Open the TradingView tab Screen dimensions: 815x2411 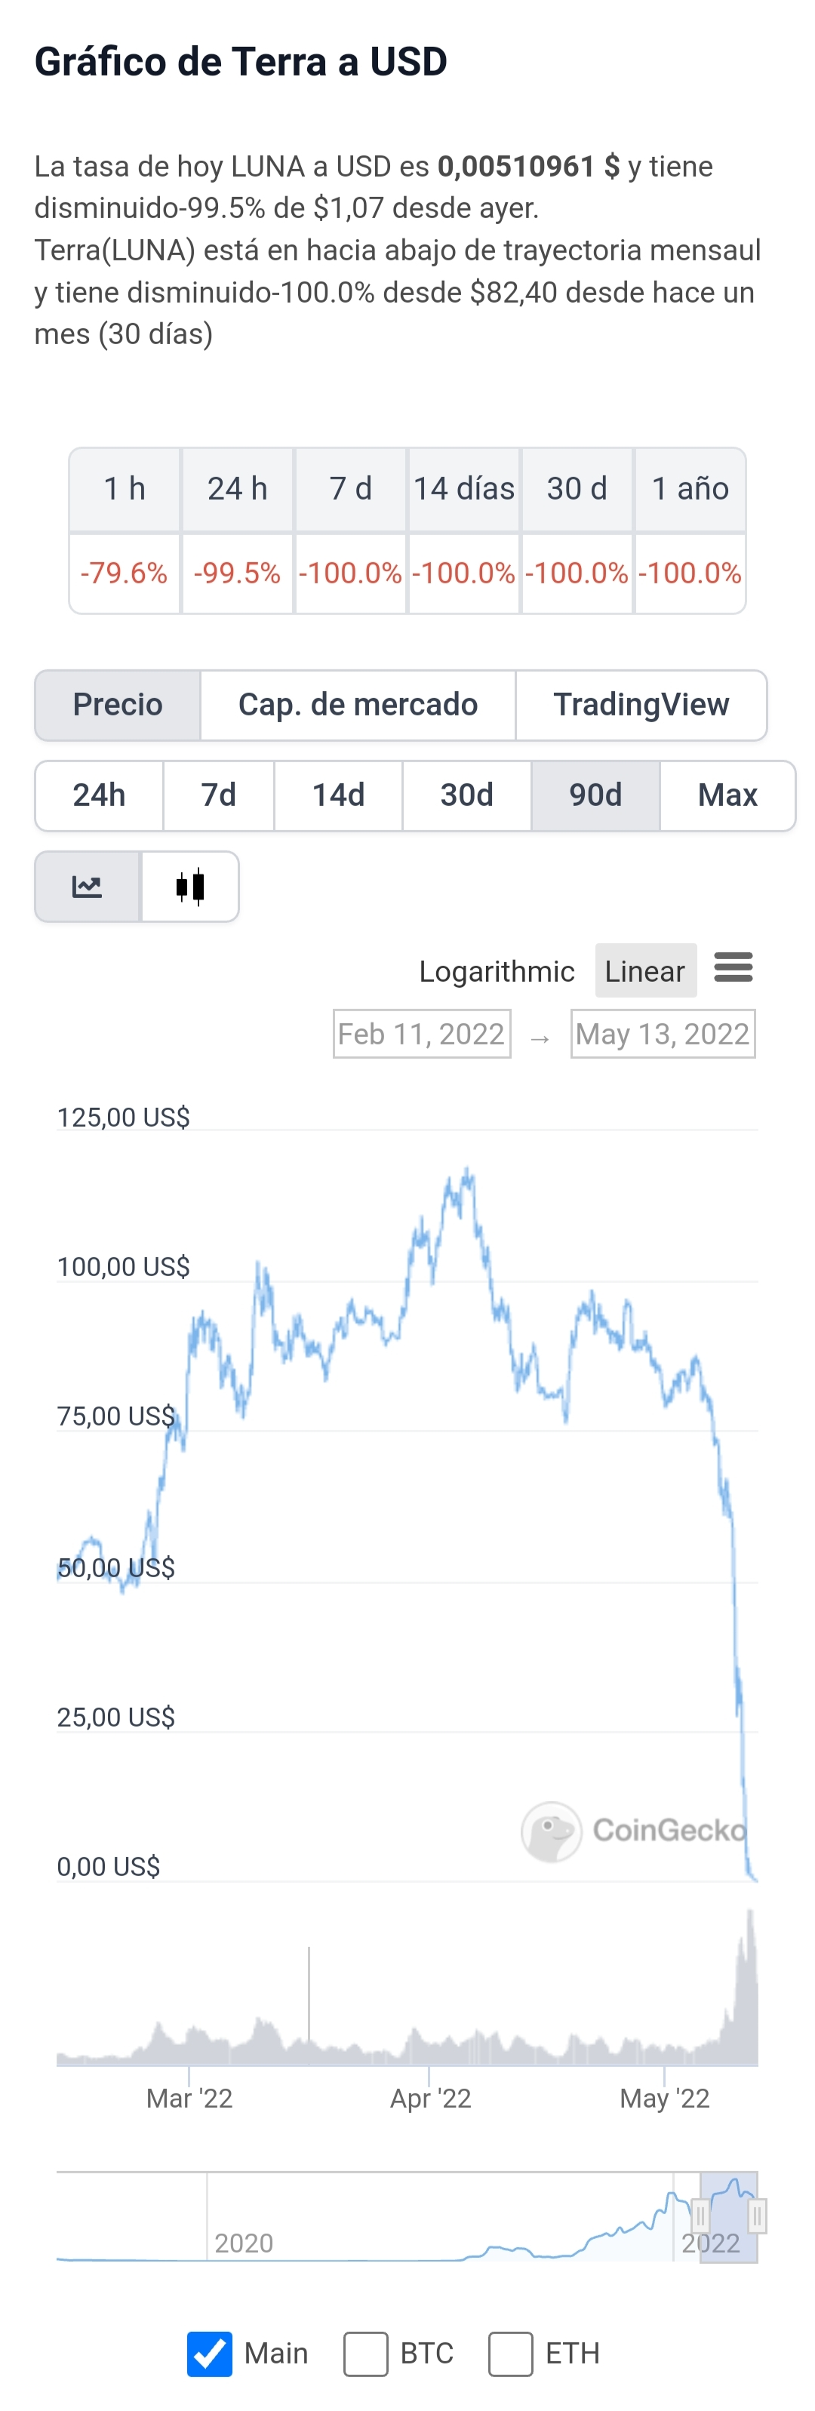click(641, 705)
